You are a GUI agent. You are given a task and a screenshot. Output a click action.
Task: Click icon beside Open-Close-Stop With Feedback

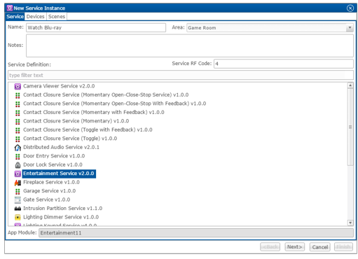18,104
